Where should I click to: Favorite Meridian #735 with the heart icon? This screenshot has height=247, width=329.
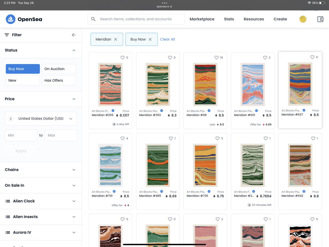point(217,138)
